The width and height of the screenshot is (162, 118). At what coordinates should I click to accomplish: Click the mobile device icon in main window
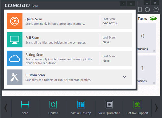140,9
